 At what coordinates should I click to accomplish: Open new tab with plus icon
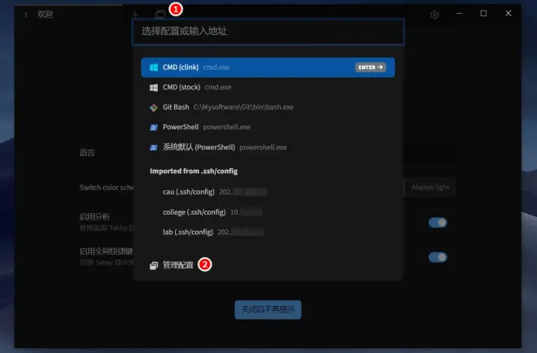tap(135, 15)
